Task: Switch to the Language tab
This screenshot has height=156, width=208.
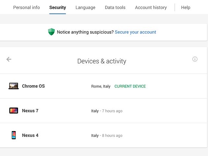Action: [x=85, y=8]
